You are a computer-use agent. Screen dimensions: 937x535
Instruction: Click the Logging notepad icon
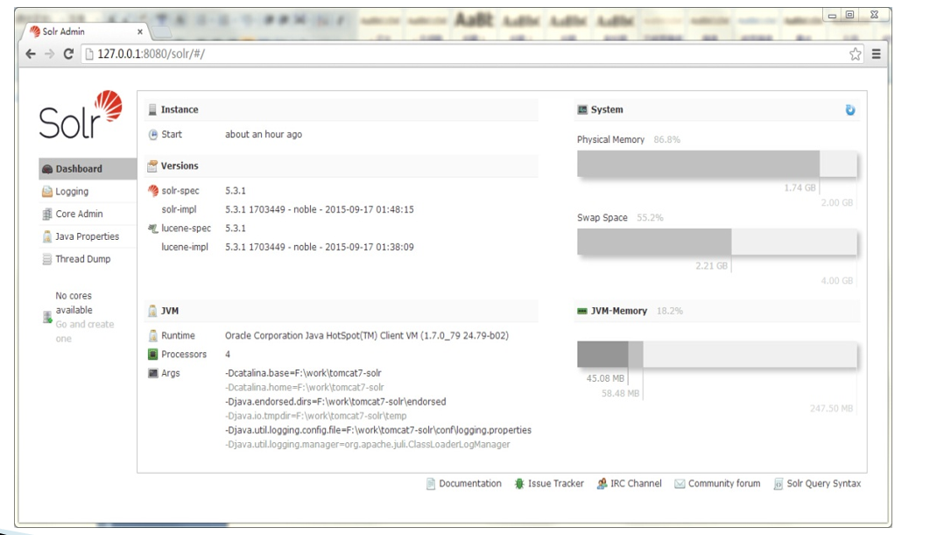(47, 191)
